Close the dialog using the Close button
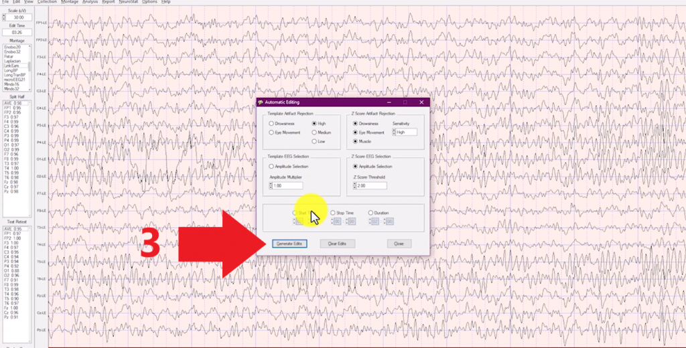 pos(399,244)
